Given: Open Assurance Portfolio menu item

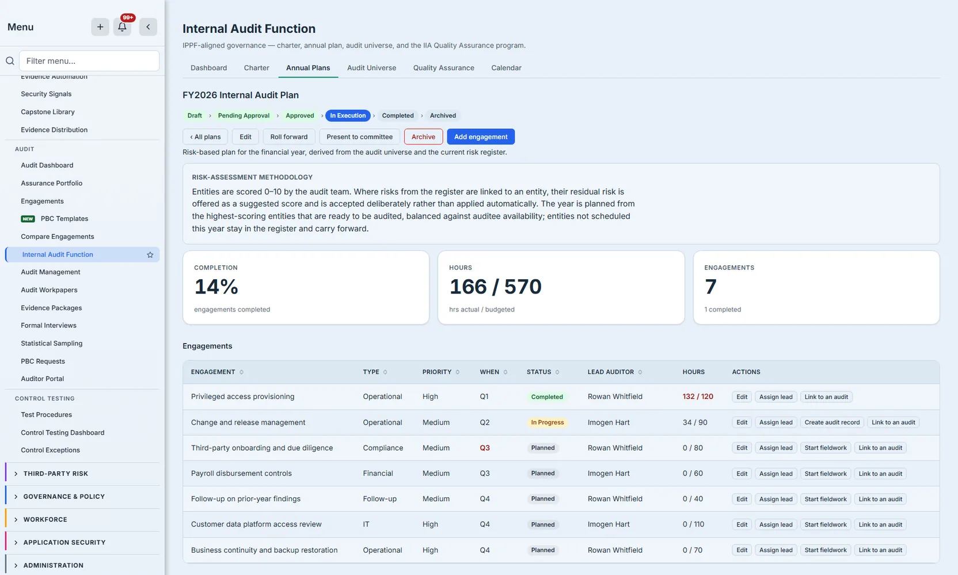Looking at the screenshot, I should [x=52, y=183].
